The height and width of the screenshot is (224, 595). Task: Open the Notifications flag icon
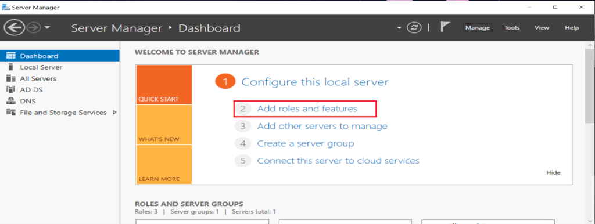(x=445, y=27)
